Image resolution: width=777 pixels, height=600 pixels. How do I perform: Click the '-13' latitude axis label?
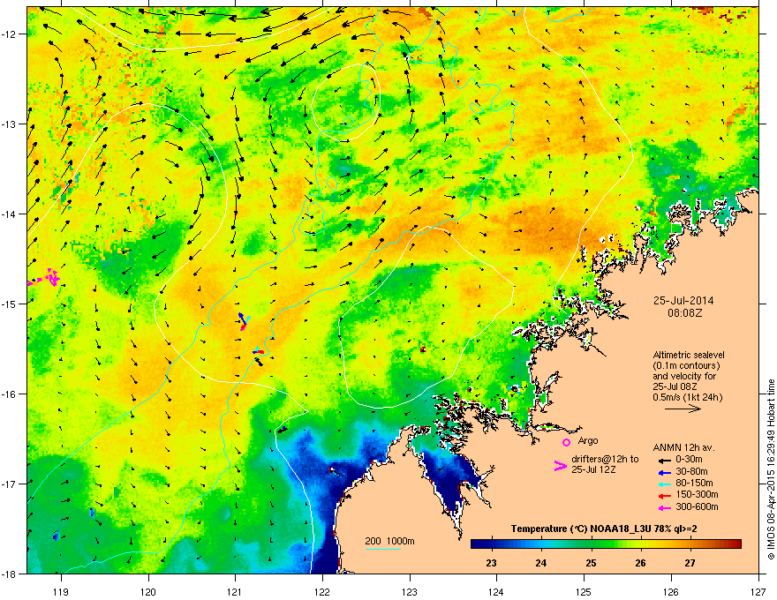pyautogui.click(x=10, y=124)
